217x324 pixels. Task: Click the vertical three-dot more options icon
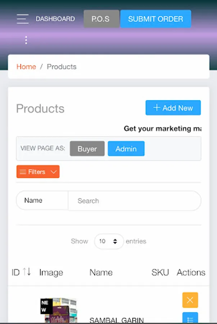[x=26, y=40]
